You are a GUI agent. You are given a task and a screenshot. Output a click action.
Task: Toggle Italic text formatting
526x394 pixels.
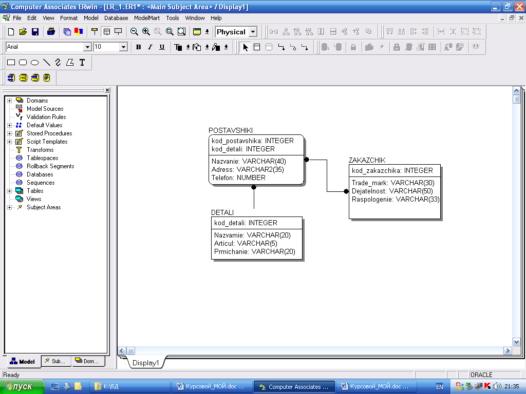coord(150,47)
